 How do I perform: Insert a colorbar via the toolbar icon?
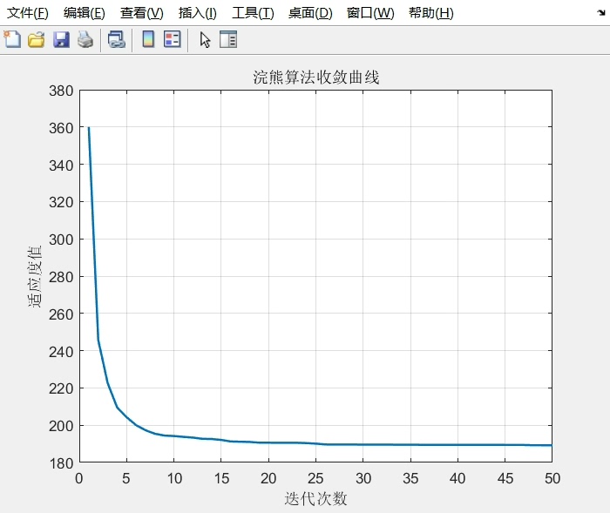pos(148,39)
